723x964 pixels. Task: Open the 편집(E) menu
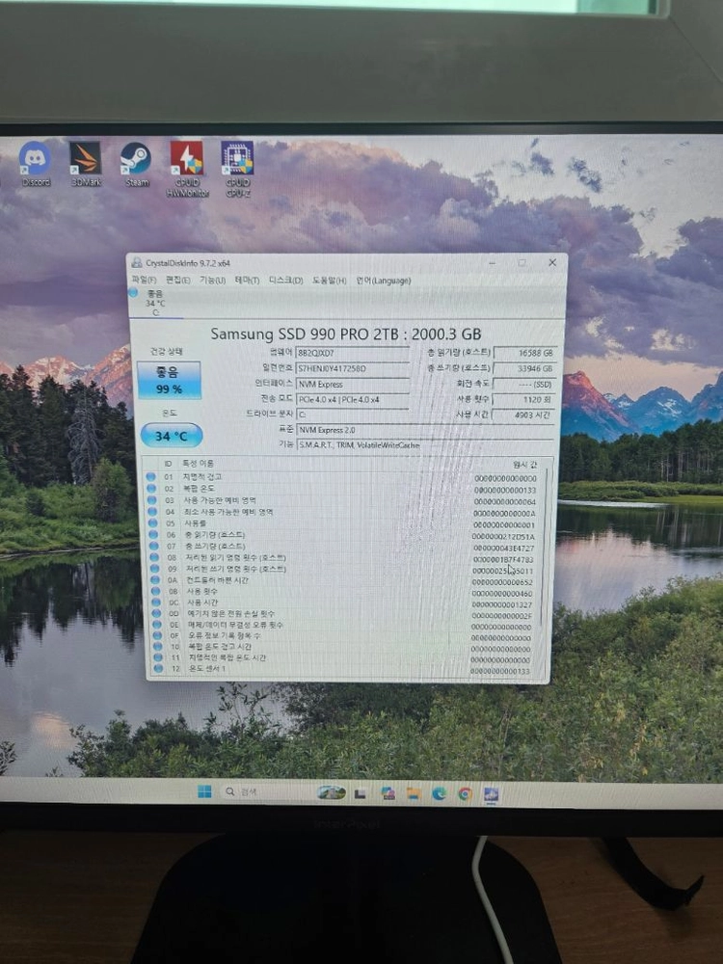177,280
